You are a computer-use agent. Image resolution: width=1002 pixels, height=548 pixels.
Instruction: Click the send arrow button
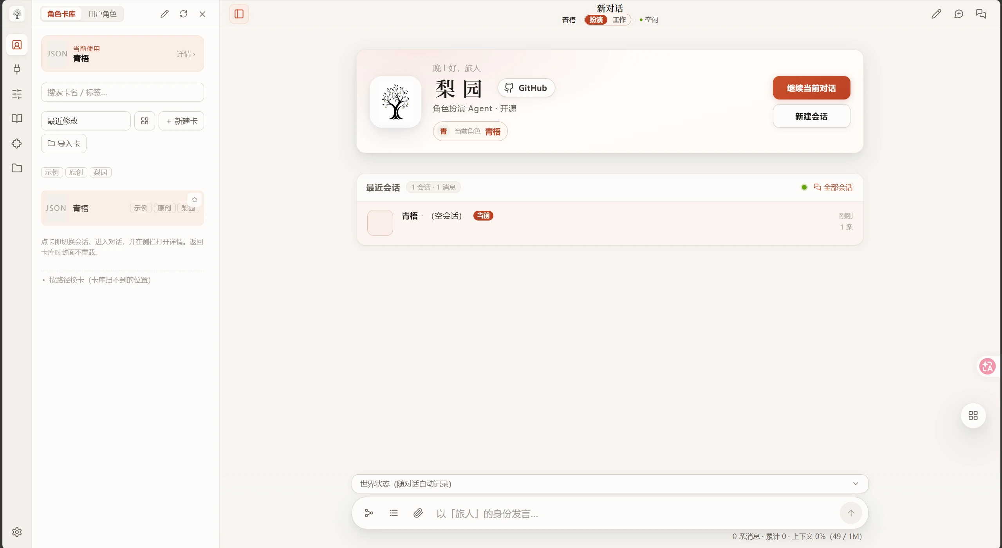pyautogui.click(x=851, y=513)
